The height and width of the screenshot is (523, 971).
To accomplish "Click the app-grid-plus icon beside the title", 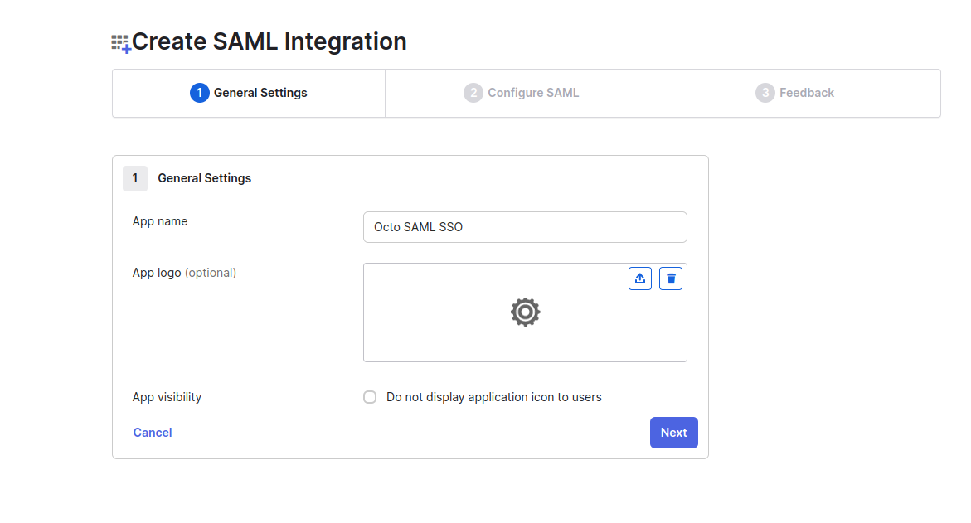I will [x=119, y=41].
